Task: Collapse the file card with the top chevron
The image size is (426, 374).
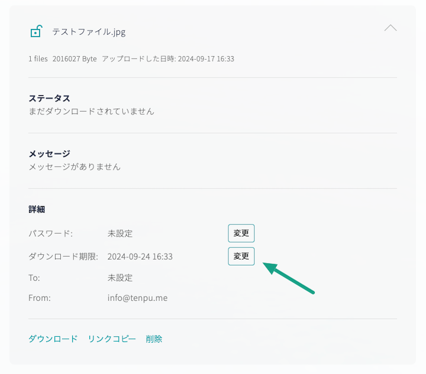Action: (390, 28)
